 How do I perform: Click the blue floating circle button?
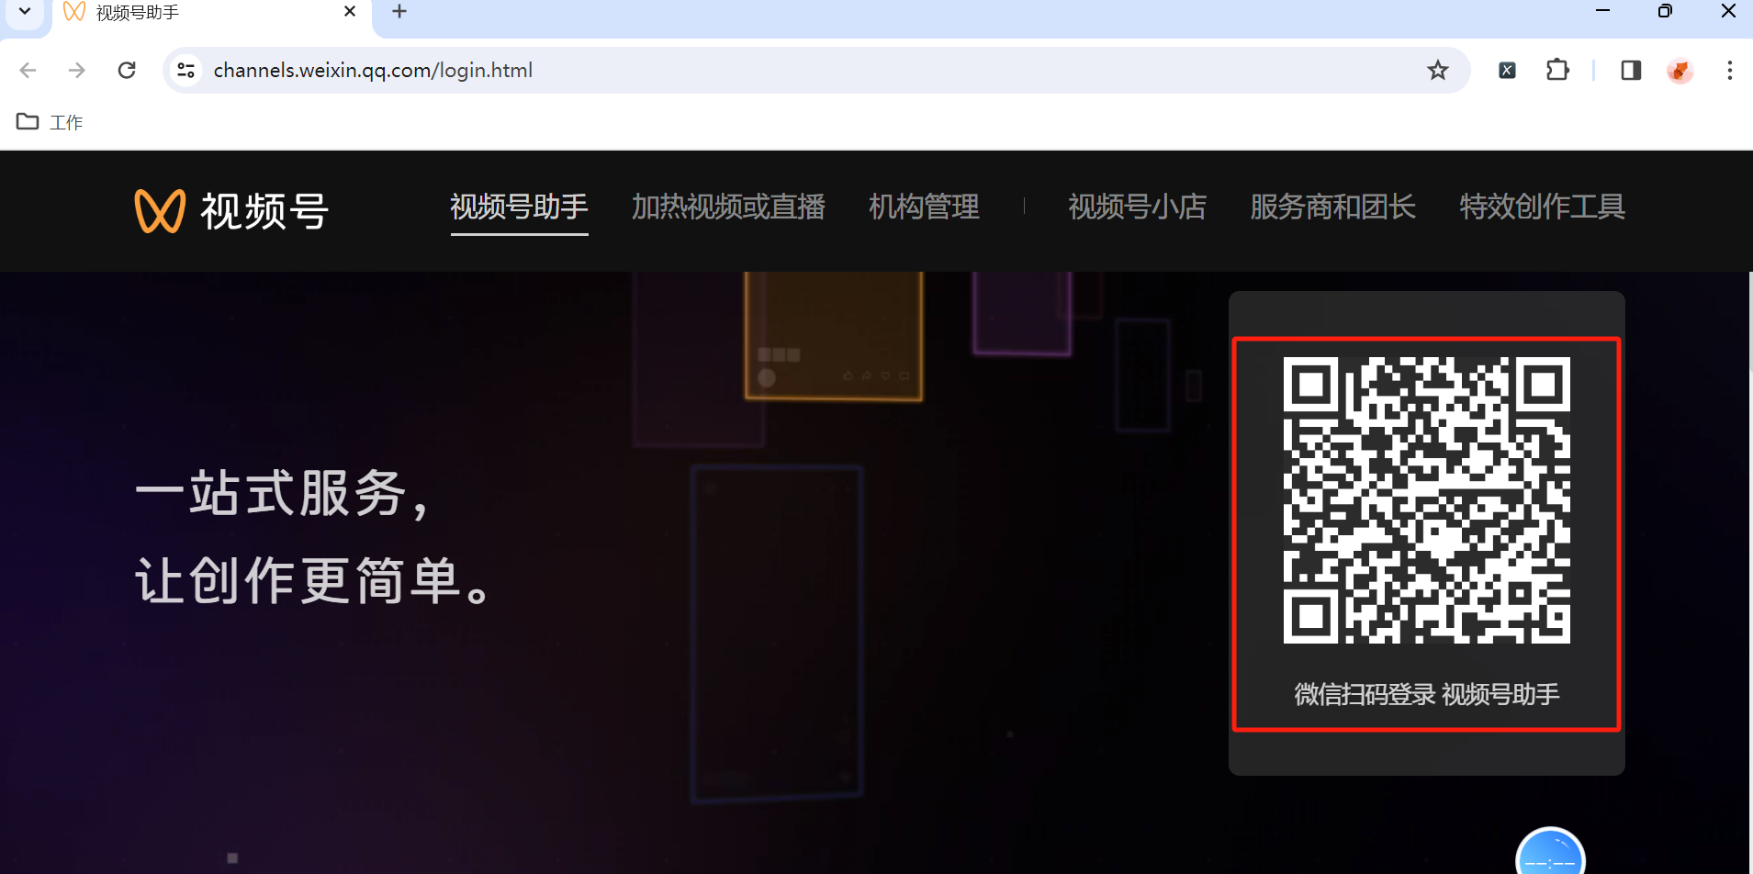(1550, 854)
